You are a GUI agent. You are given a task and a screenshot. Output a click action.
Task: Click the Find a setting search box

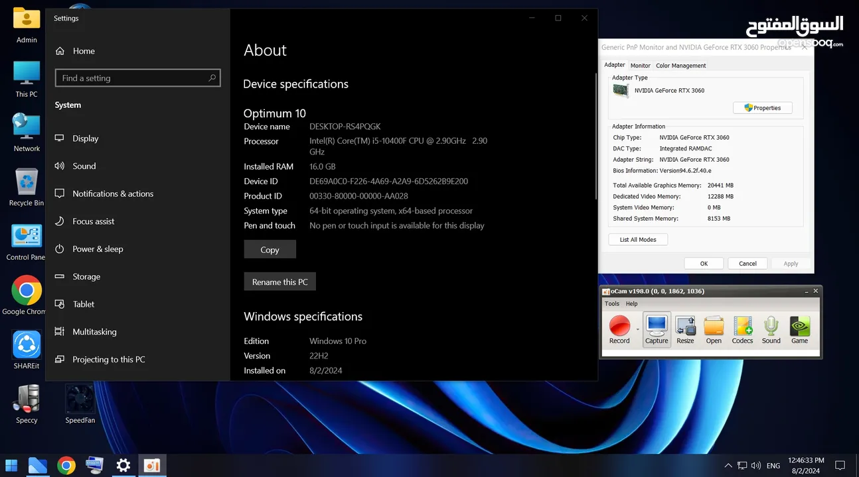point(138,78)
